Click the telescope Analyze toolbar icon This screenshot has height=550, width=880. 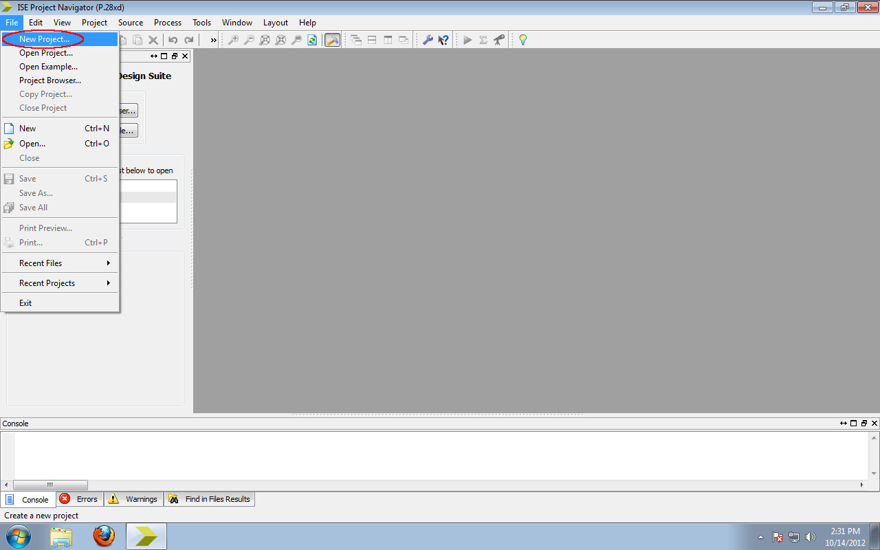pyautogui.click(x=500, y=40)
